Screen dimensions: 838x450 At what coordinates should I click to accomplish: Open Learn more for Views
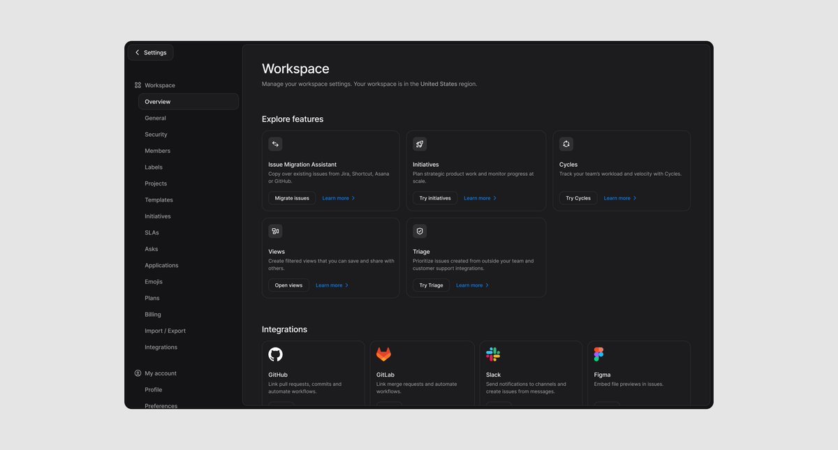(x=332, y=285)
